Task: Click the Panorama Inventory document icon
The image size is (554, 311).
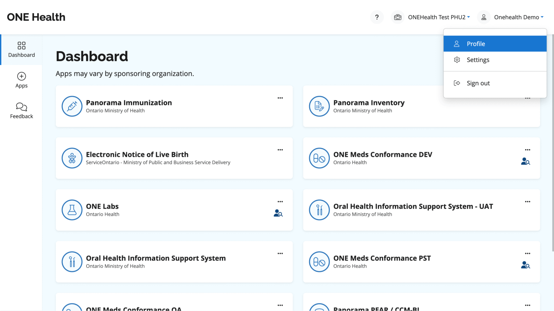Action: coord(319,106)
